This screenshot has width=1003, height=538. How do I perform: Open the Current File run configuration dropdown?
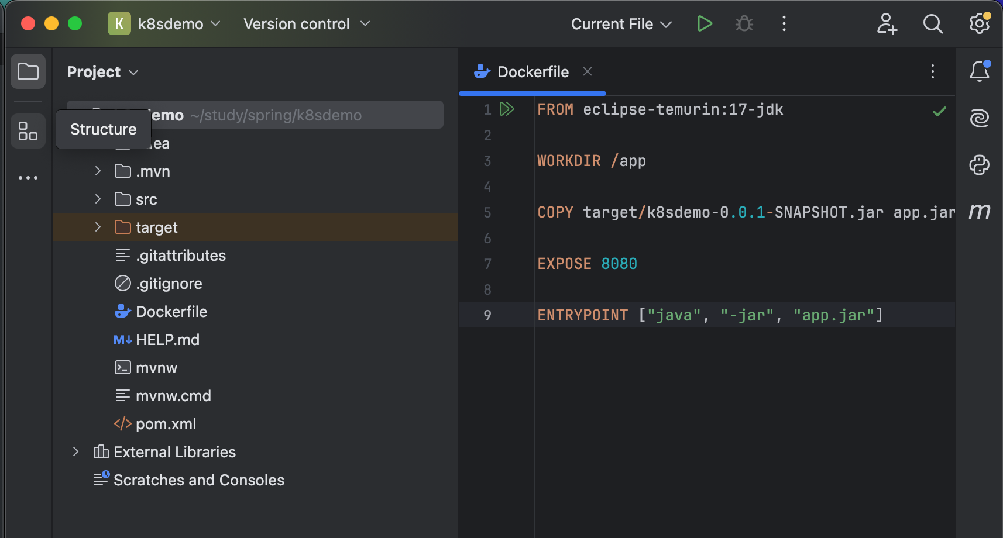tap(621, 24)
